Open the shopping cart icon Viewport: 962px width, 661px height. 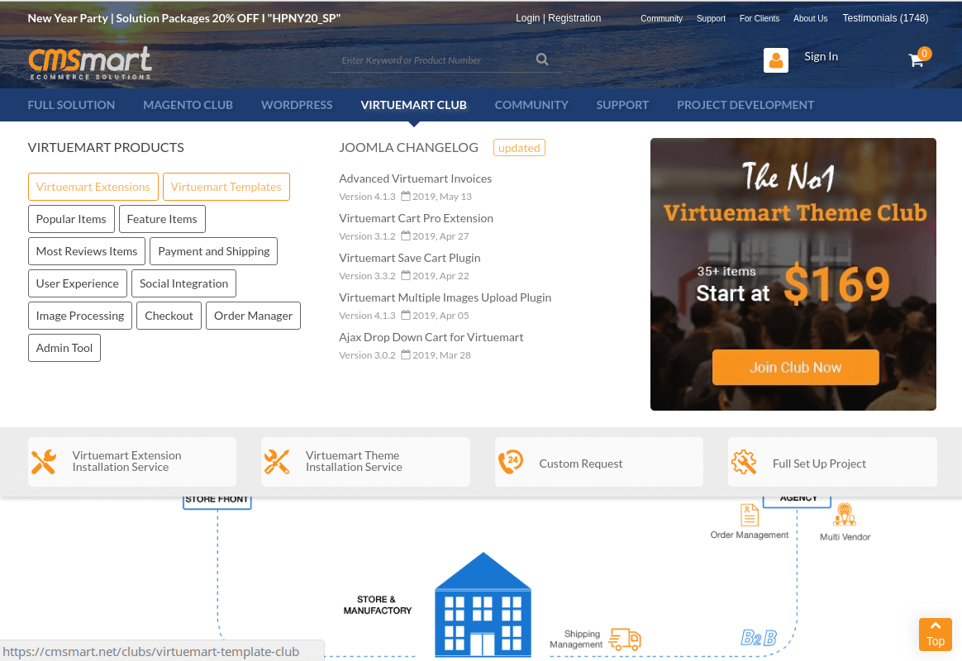tap(916, 59)
